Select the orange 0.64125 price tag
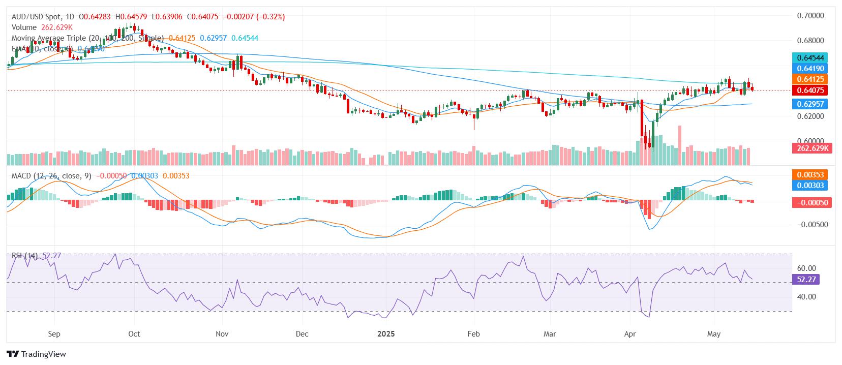 pos(810,79)
